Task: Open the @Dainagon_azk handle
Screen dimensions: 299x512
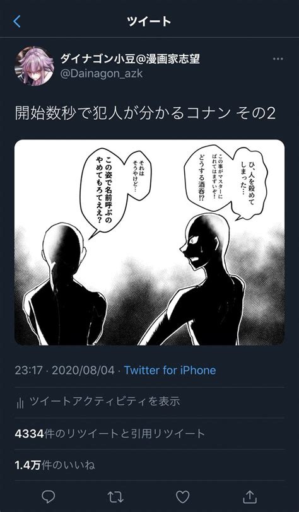Action: coord(102,74)
